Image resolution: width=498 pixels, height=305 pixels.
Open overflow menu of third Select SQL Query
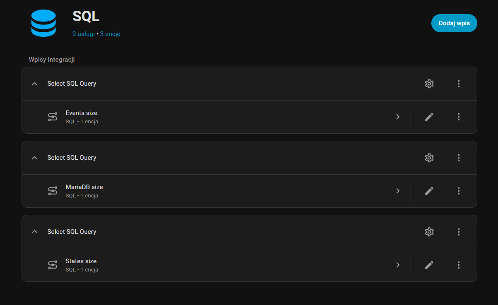459,232
